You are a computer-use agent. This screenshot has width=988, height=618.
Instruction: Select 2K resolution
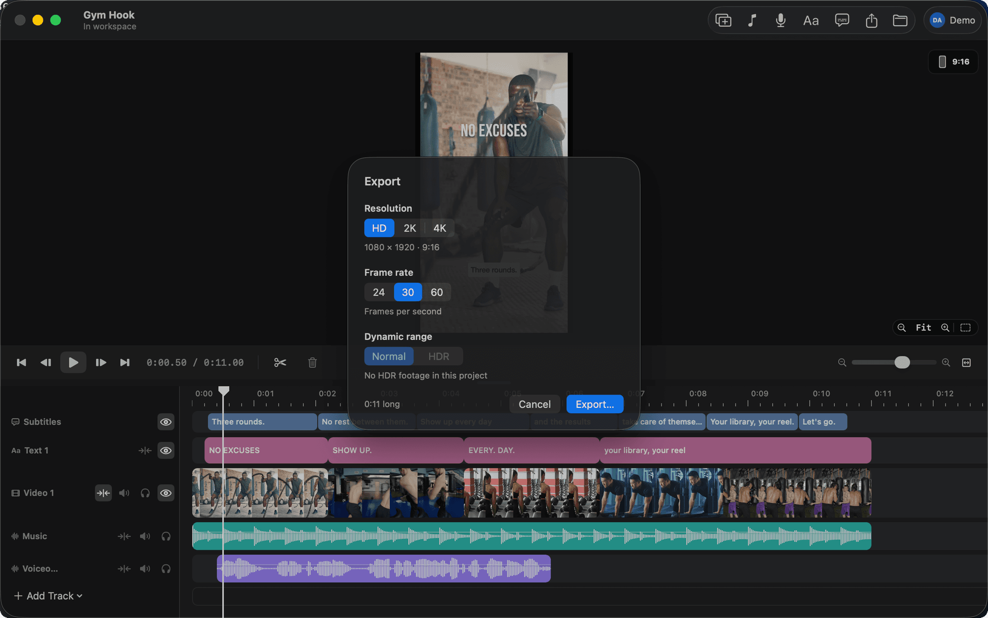[x=410, y=228]
